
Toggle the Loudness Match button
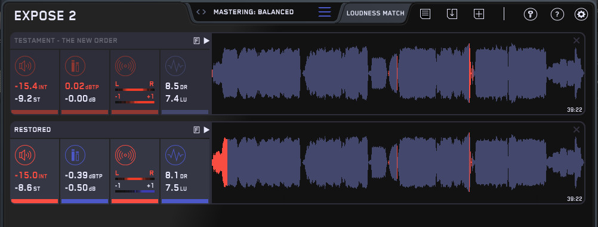(x=375, y=13)
